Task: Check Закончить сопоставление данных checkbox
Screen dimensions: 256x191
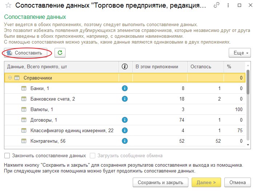Action: point(7,156)
